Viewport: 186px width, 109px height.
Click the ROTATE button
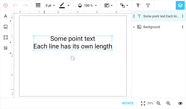(x=128, y=103)
